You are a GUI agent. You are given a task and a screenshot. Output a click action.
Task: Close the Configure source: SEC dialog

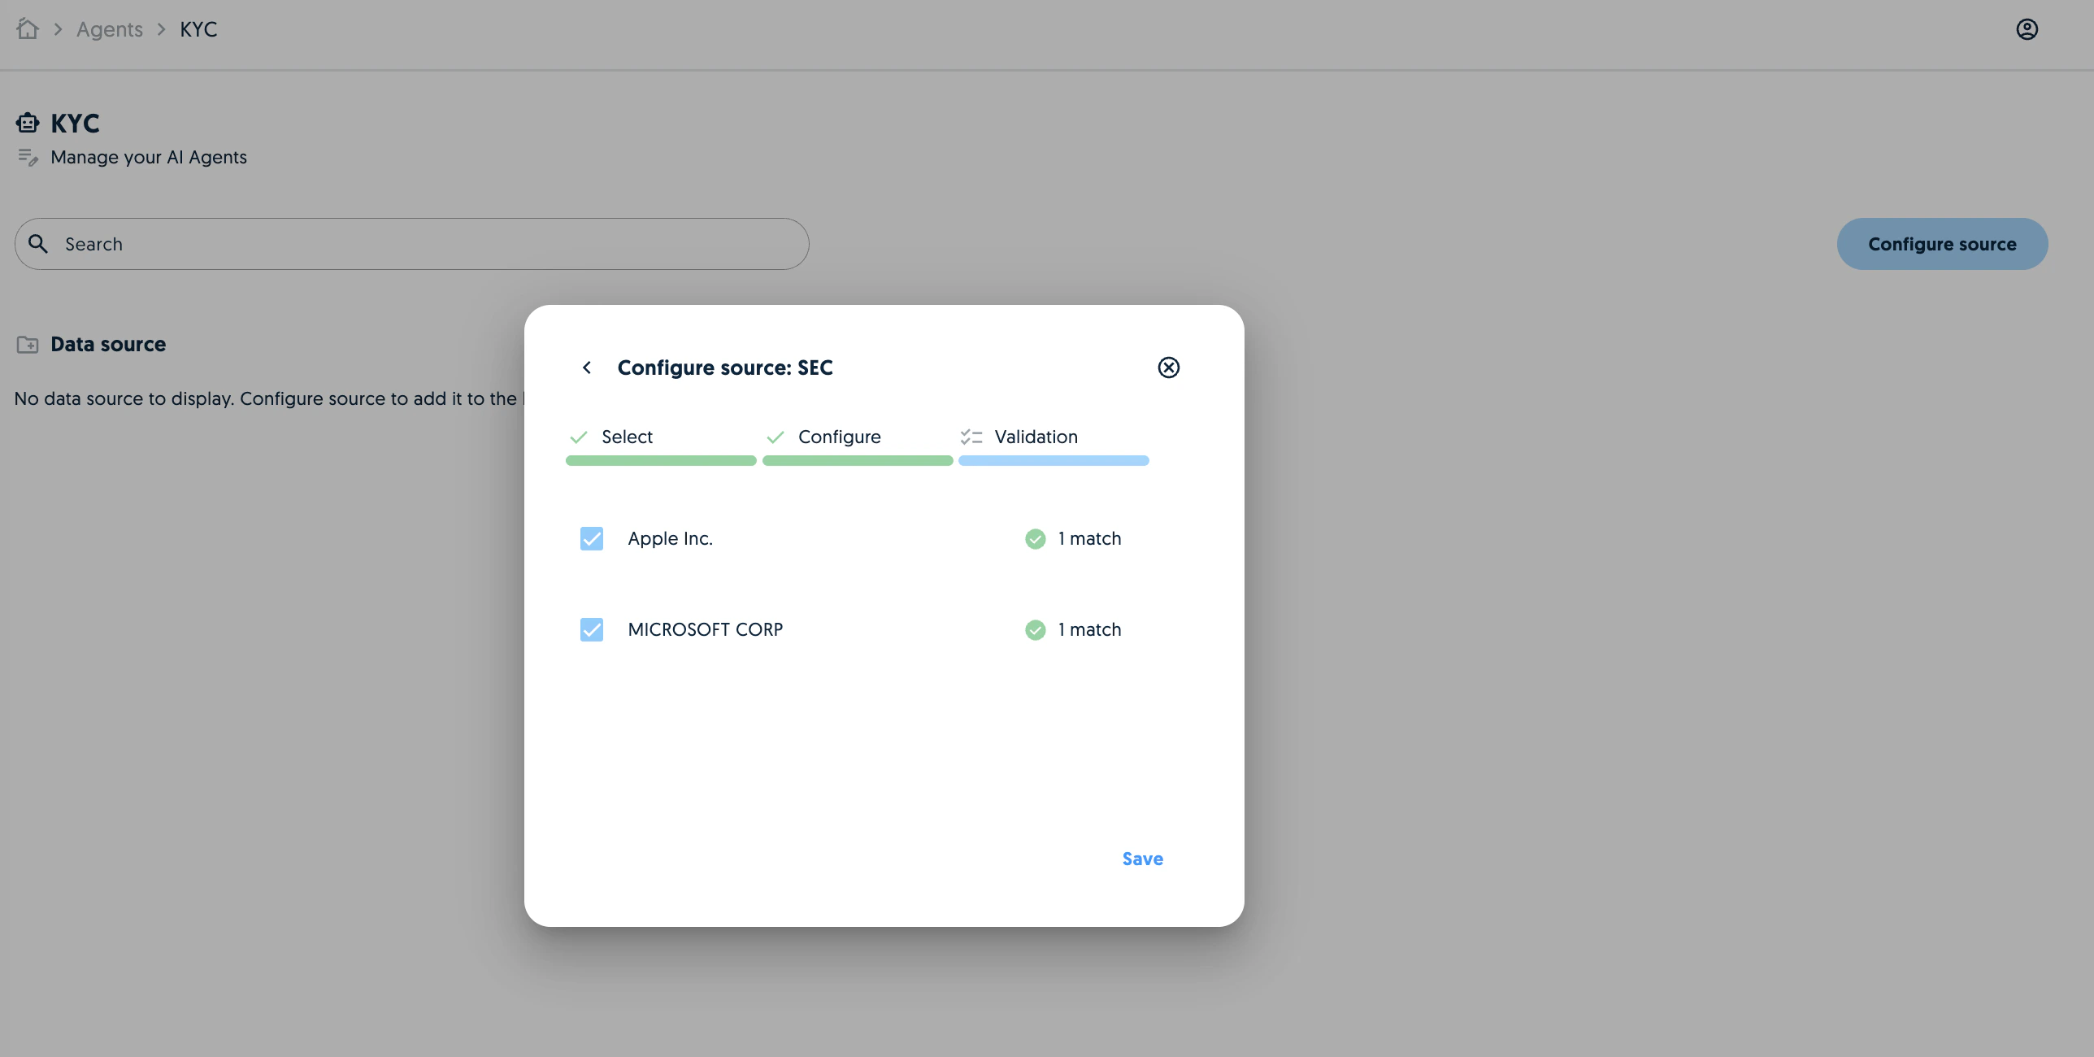[x=1169, y=368]
